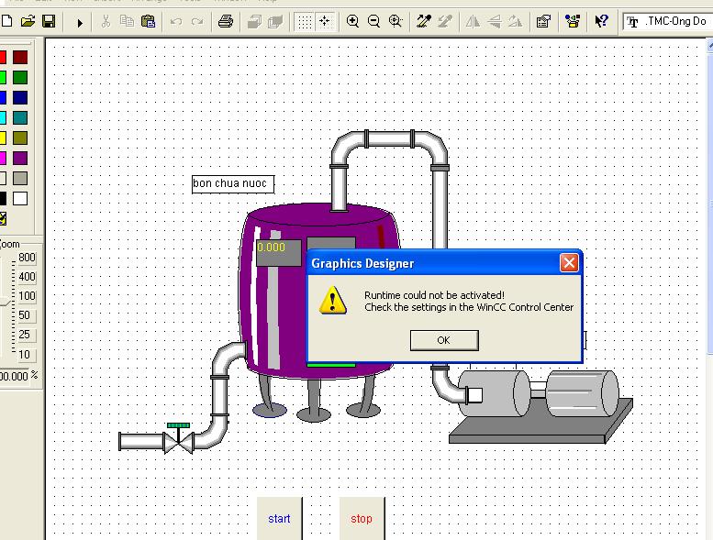Activate What's This help pointer

[602, 21]
